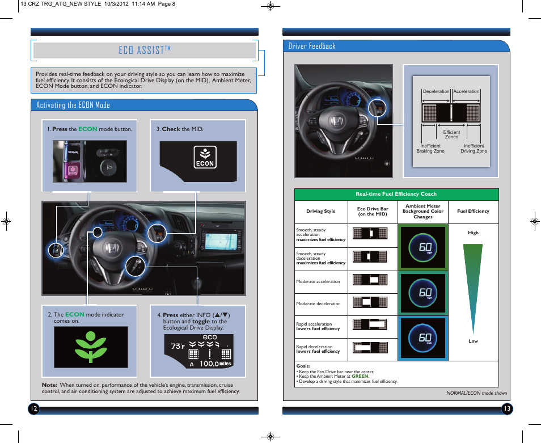
Task: Click the 'Rapid acceleration lowers fuel efficiency' row label
Action: [x=318, y=326]
